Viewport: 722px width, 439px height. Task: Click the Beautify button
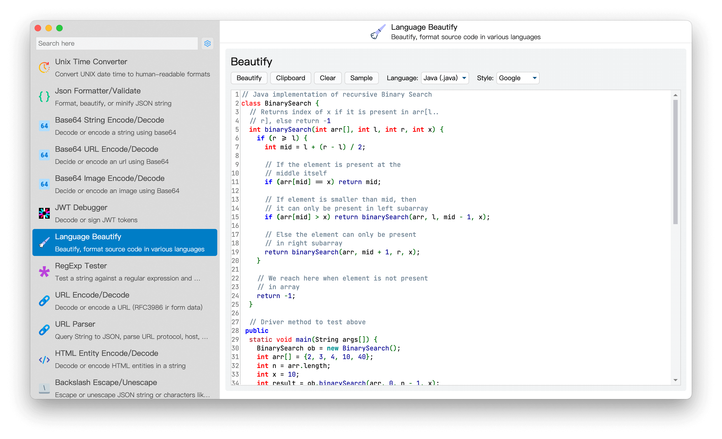(x=249, y=78)
